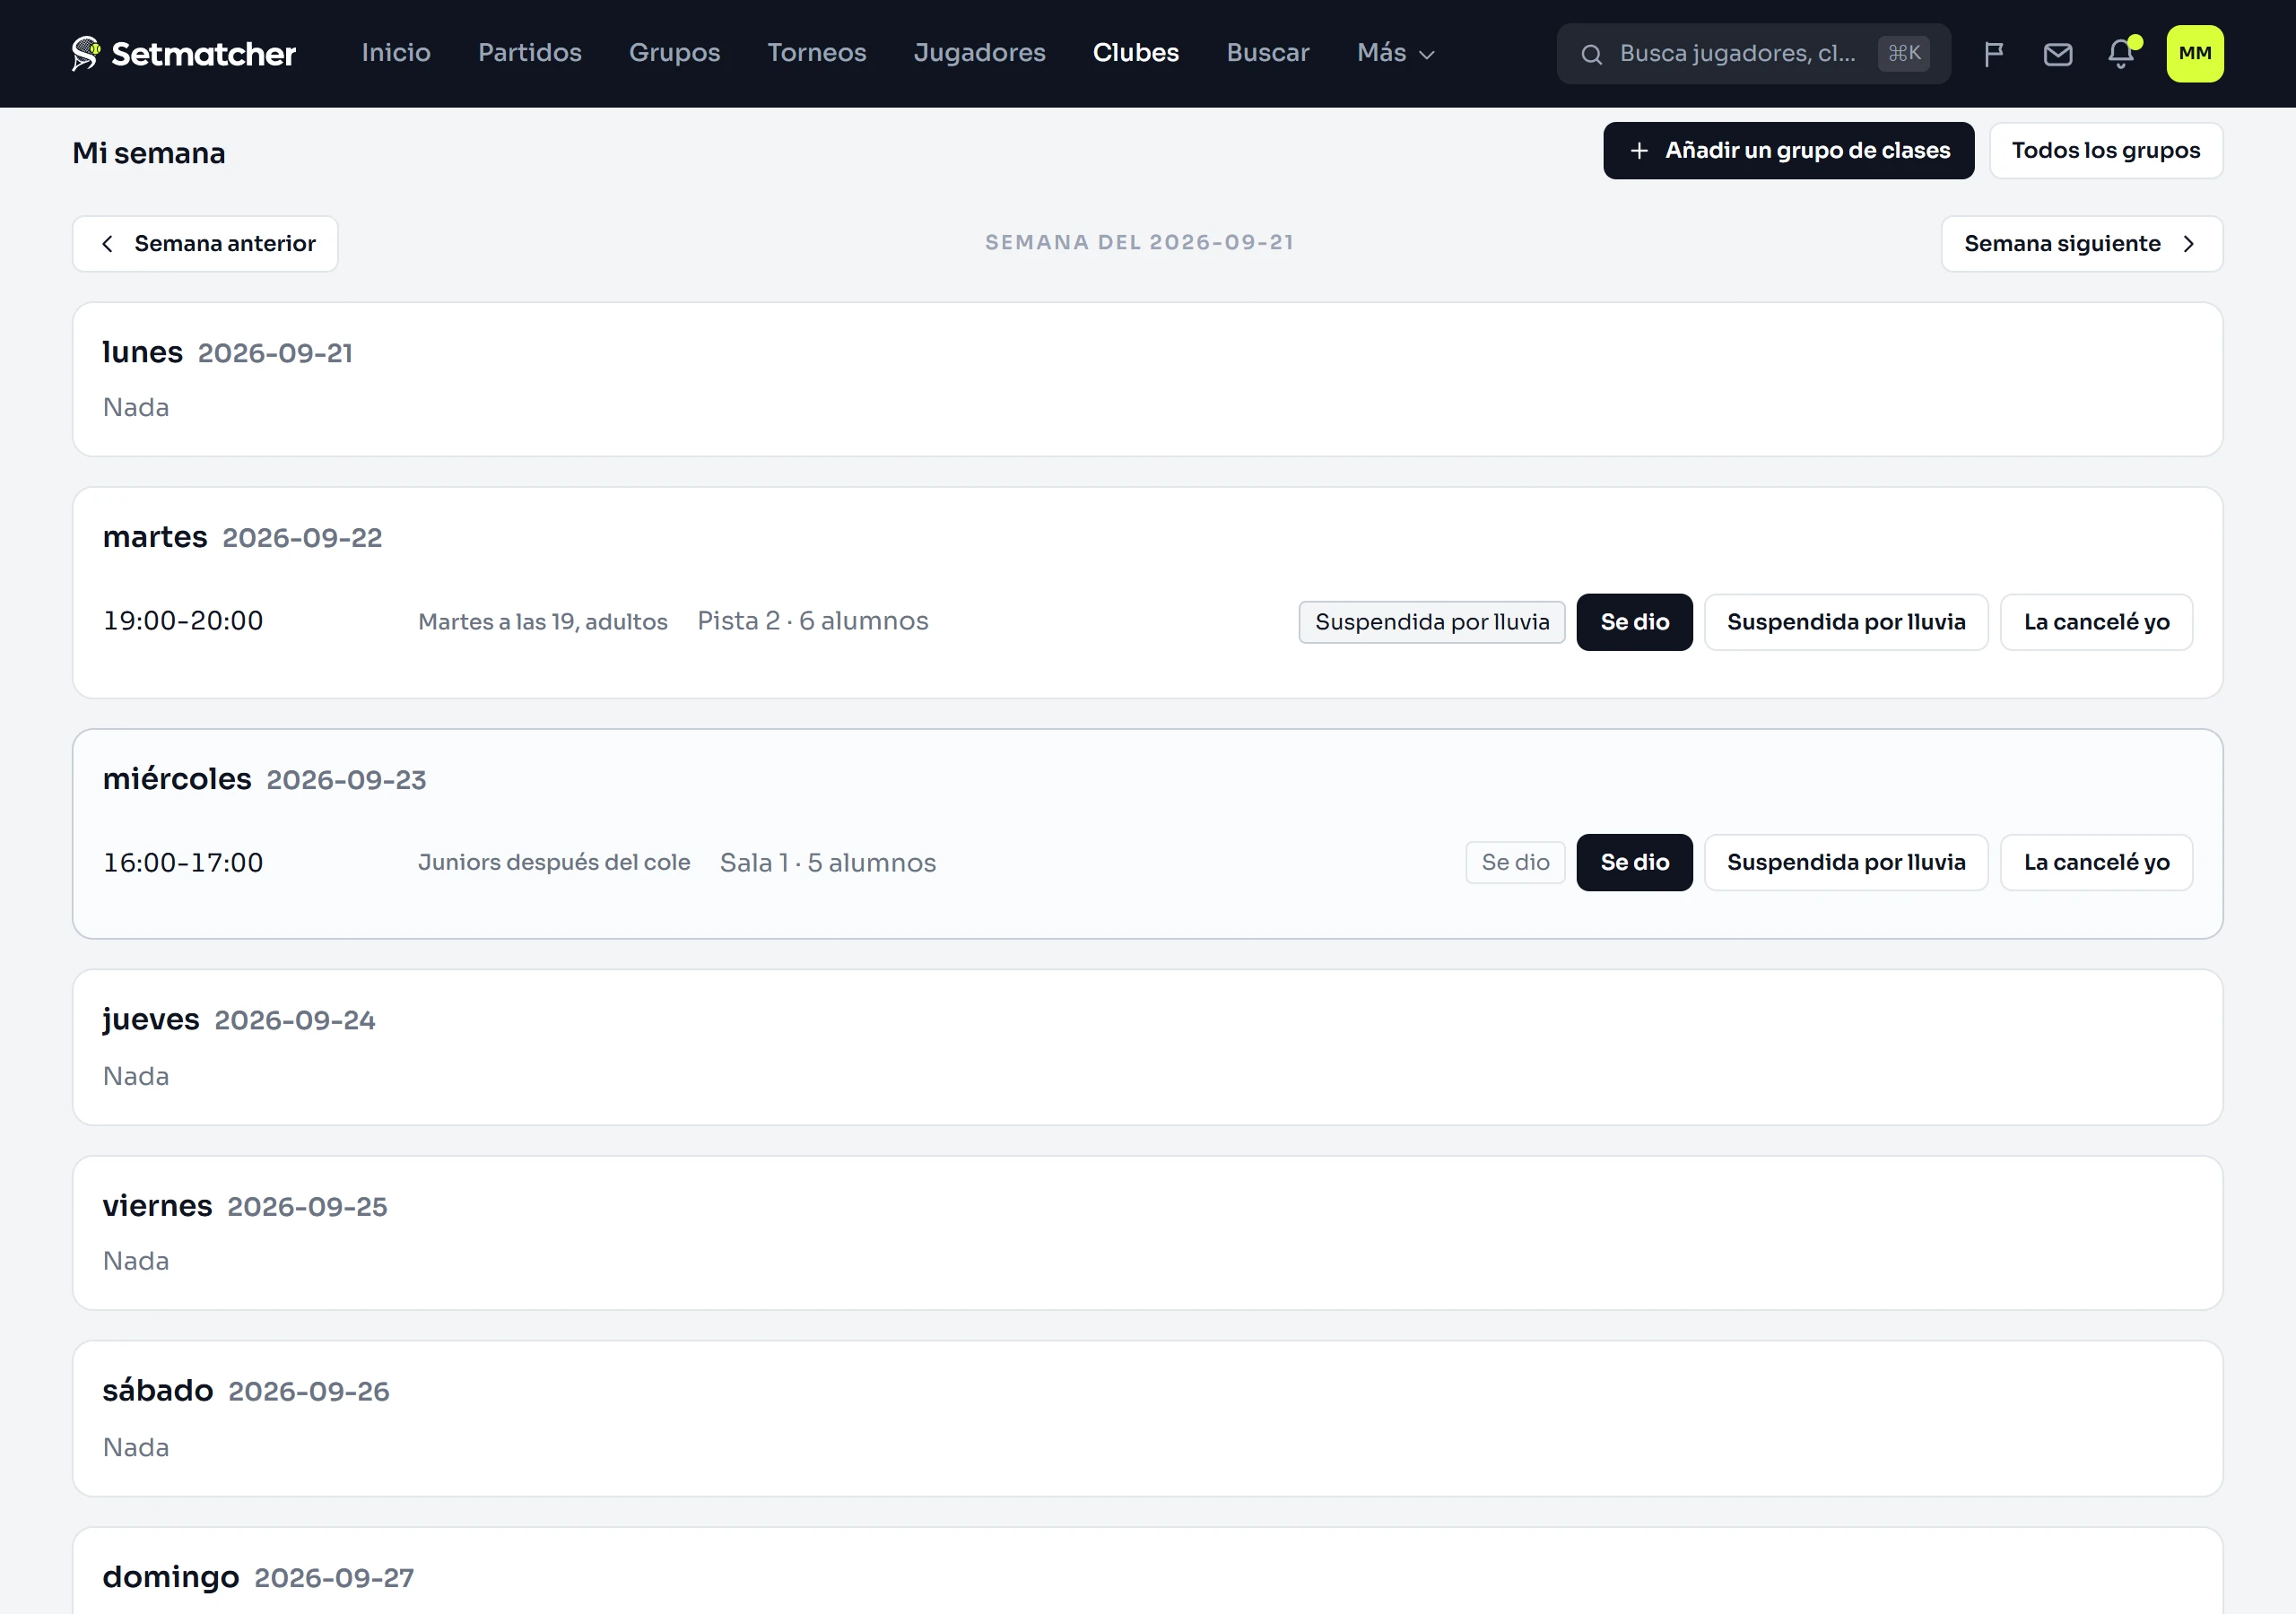
Task: Open the MM user avatar menu
Action: [x=2194, y=54]
